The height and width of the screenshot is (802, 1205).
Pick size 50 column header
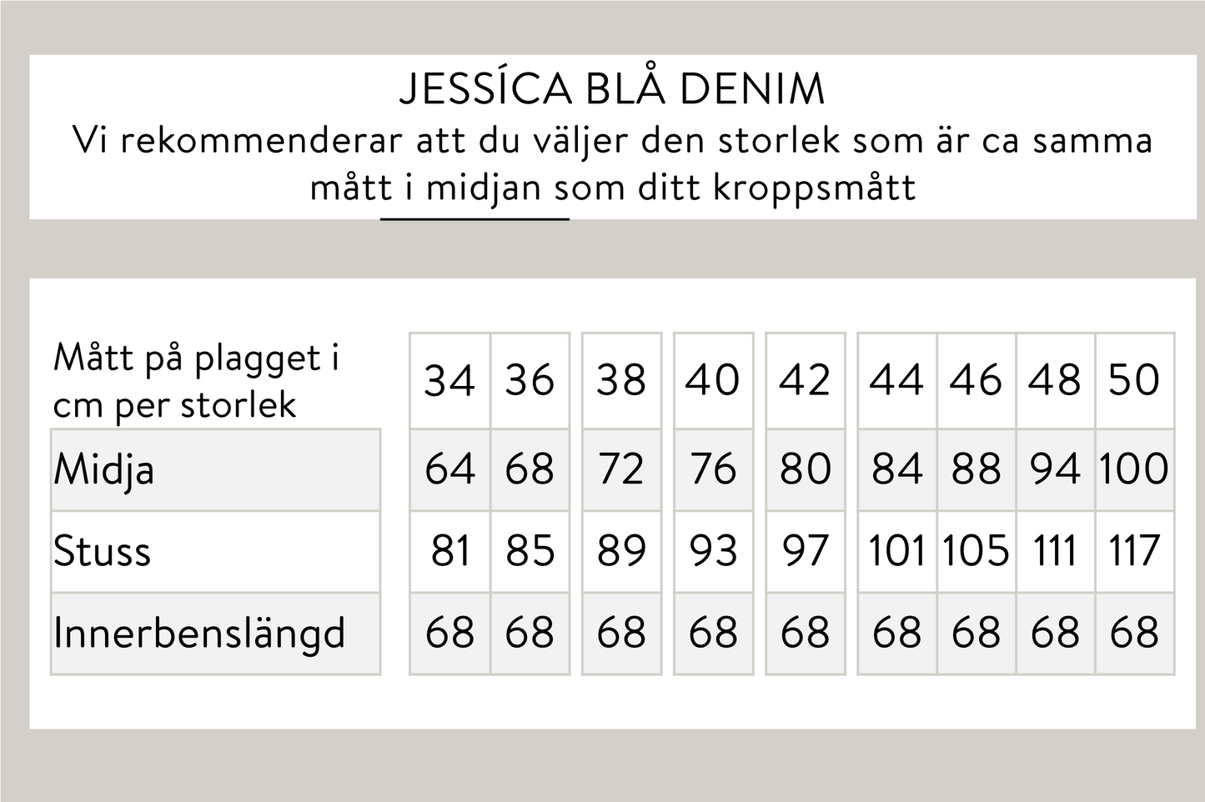pyautogui.click(x=1135, y=381)
